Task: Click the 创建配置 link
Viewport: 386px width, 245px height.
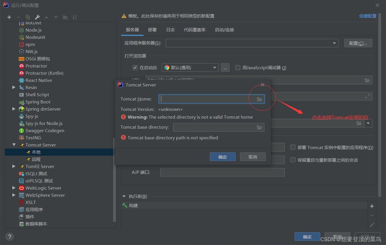Action: click(x=368, y=16)
